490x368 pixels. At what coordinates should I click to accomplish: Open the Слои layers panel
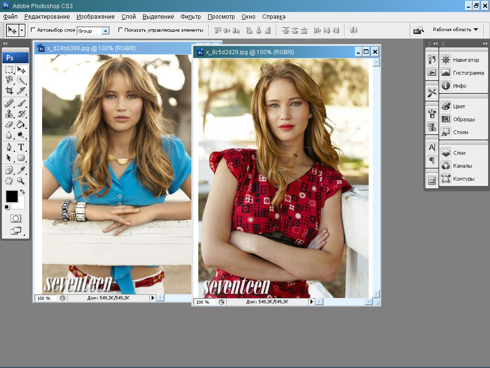(x=463, y=153)
